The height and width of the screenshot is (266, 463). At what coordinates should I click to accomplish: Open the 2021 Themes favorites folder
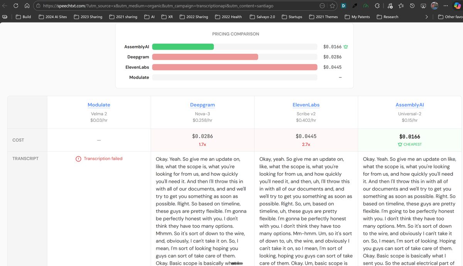coord(323,17)
